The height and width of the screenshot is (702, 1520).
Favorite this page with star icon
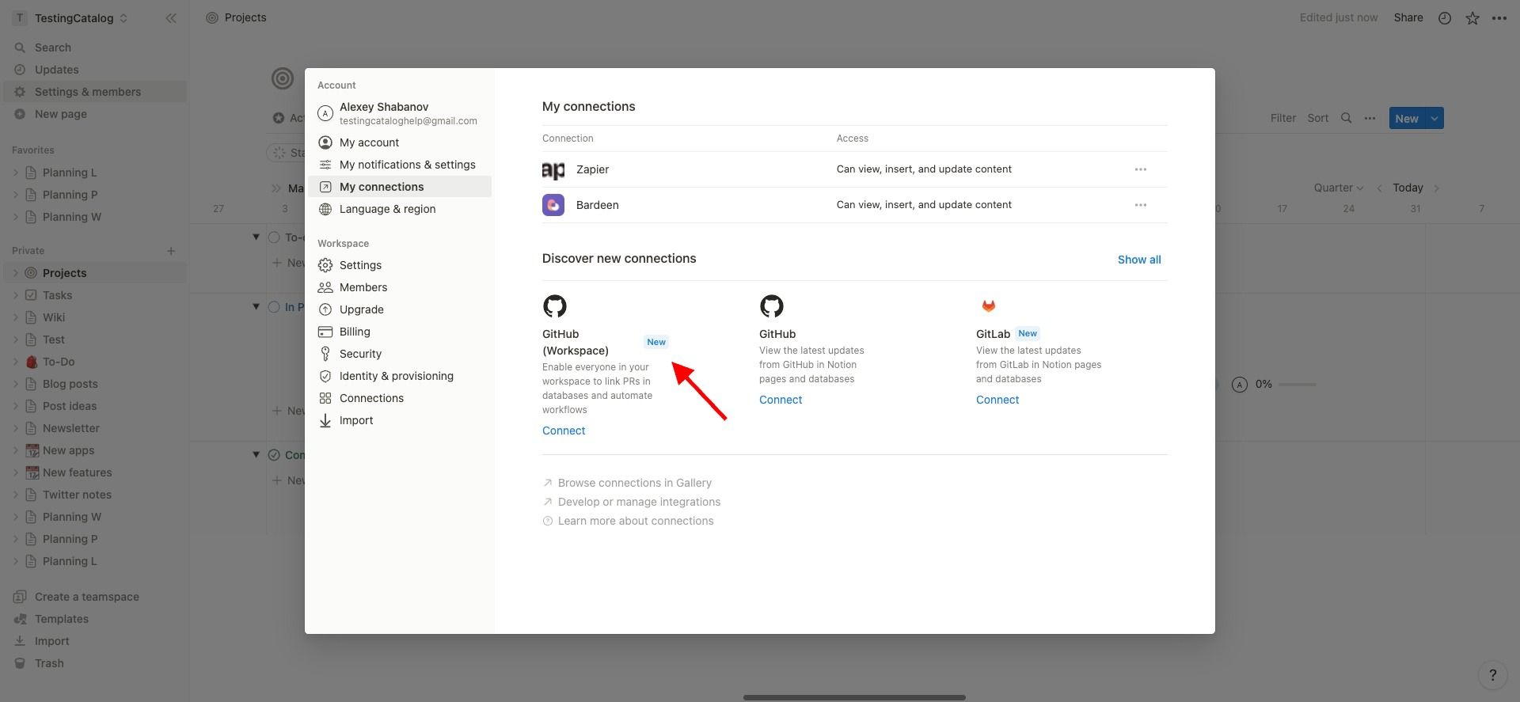pyautogui.click(x=1472, y=18)
